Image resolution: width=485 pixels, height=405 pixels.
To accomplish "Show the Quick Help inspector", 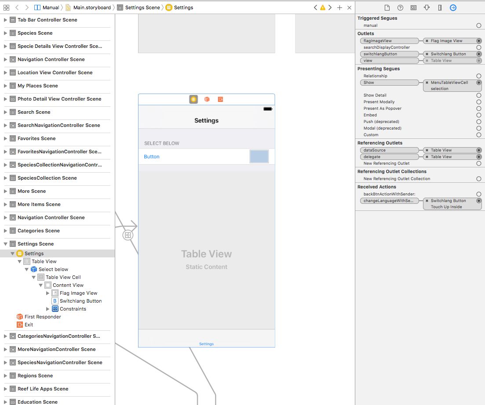I will (400, 8).
